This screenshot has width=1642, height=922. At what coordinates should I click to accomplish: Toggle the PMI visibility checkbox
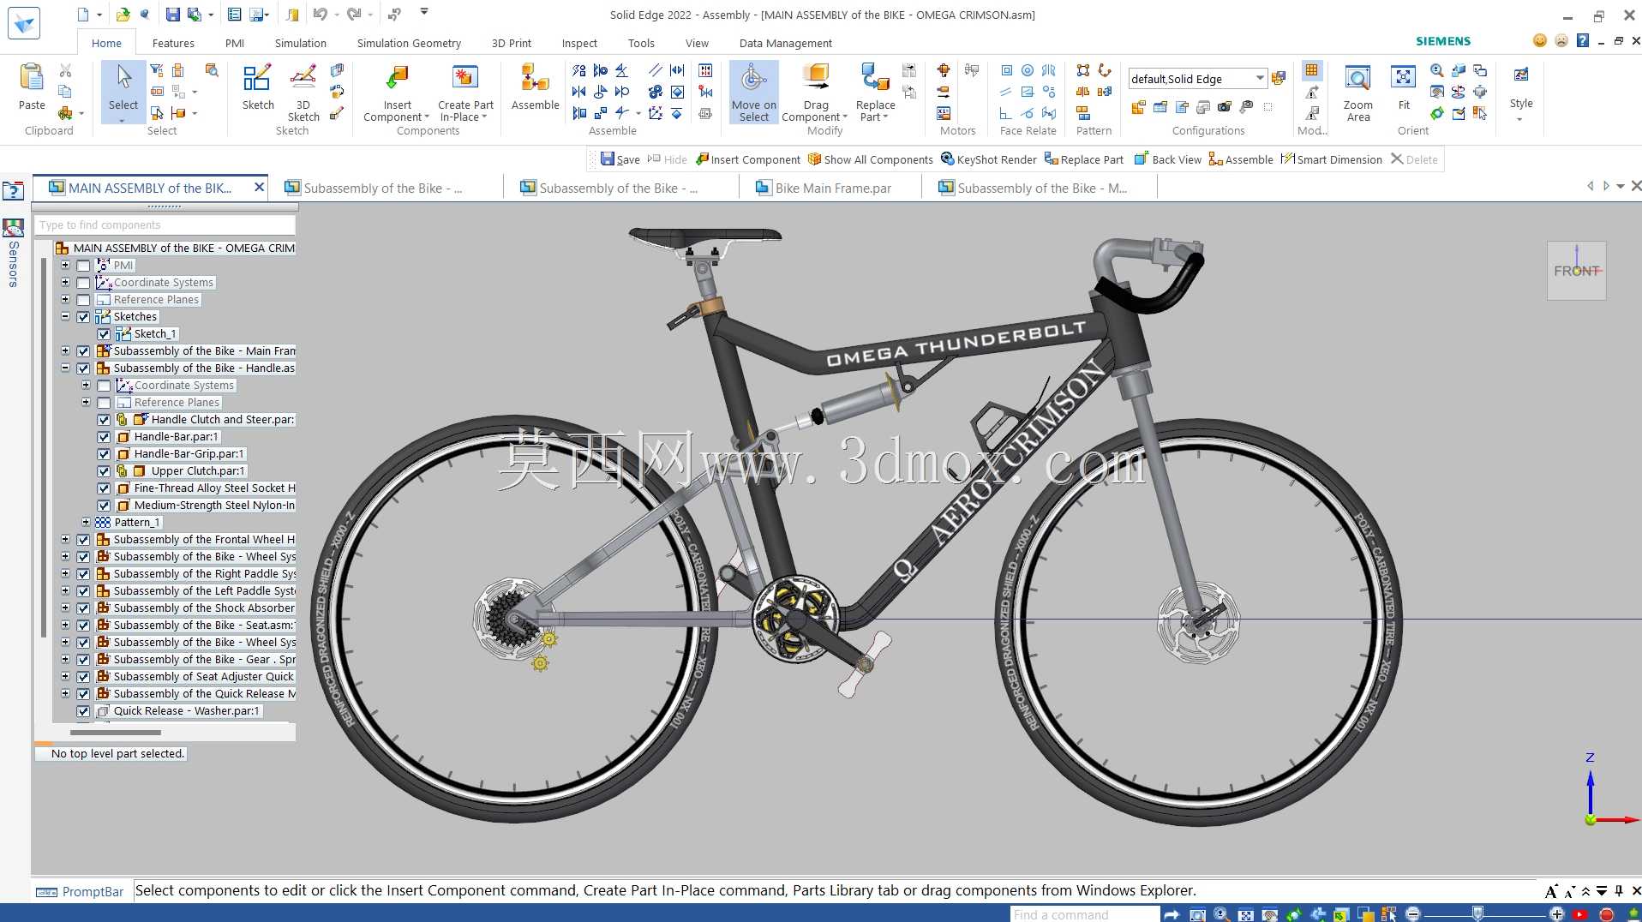pyautogui.click(x=83, y=266)
